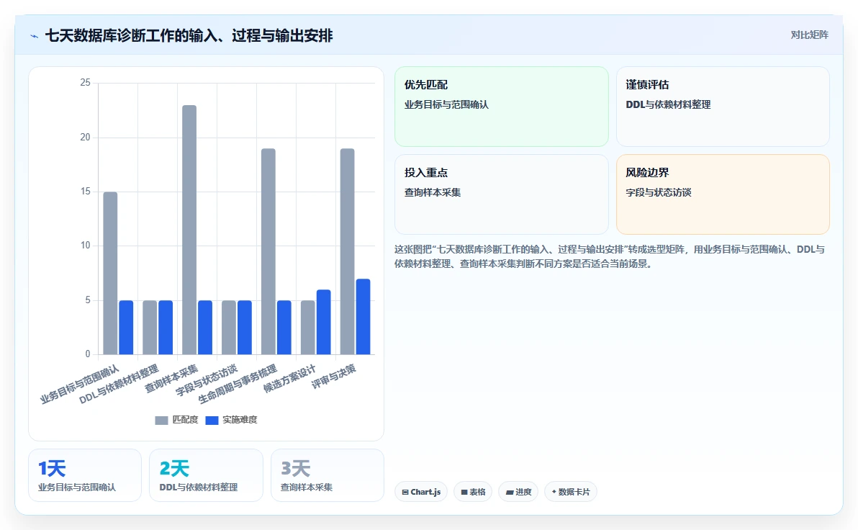858x530 pixels.
Task: Click the 进度 chip
Action: [x=518, y=492]
